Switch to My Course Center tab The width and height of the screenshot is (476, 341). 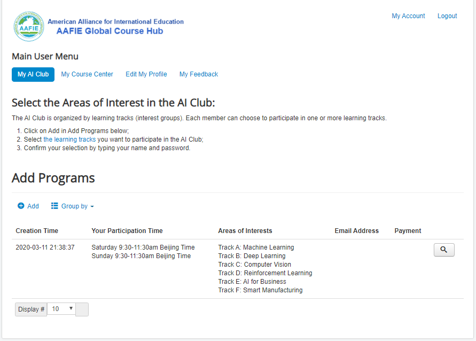[87, 74]
